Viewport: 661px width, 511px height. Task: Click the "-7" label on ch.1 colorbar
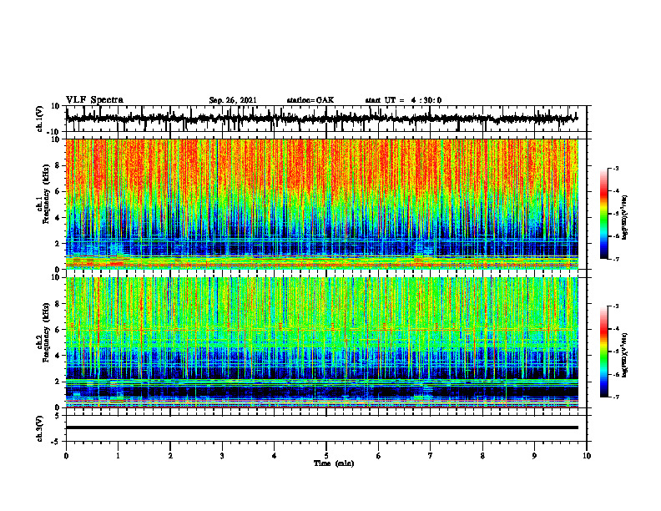[615, 259]
